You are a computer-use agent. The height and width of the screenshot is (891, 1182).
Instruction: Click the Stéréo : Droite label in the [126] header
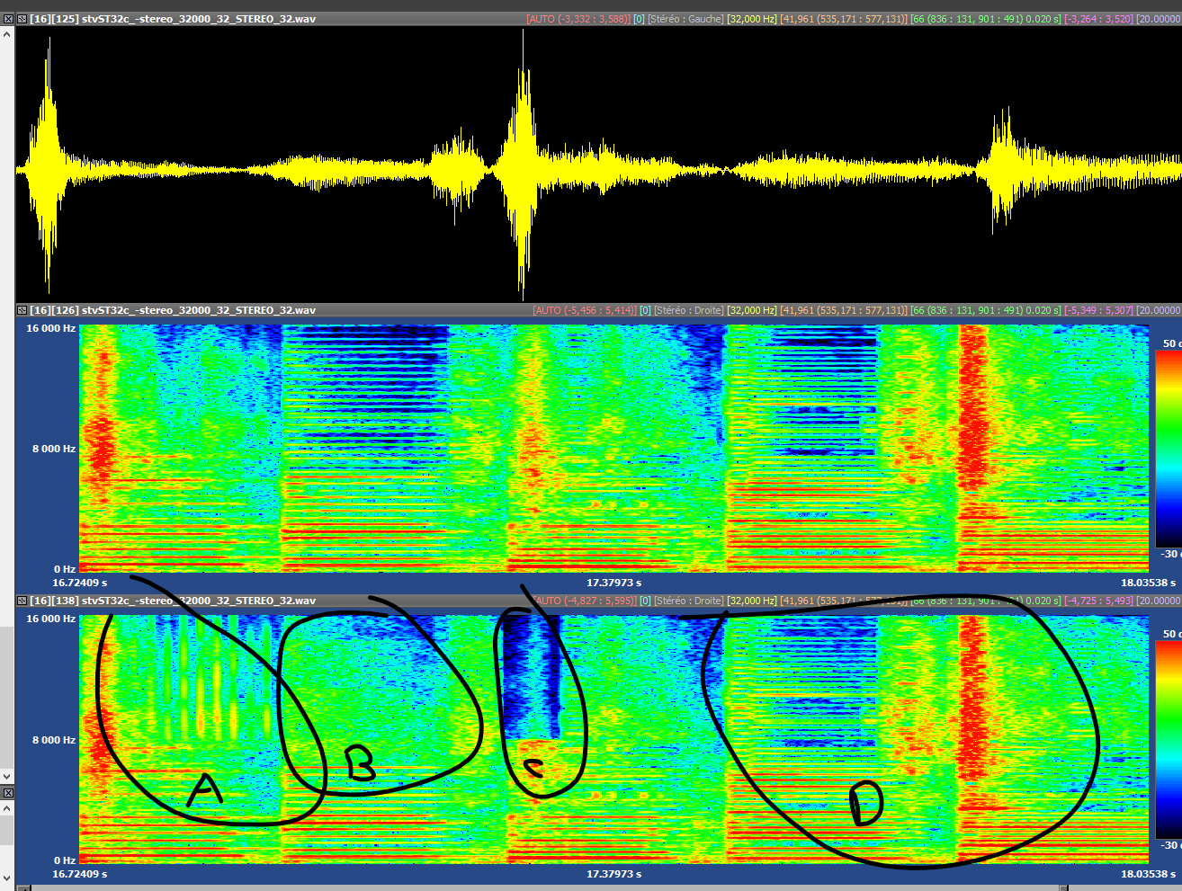tap(688, 310)
